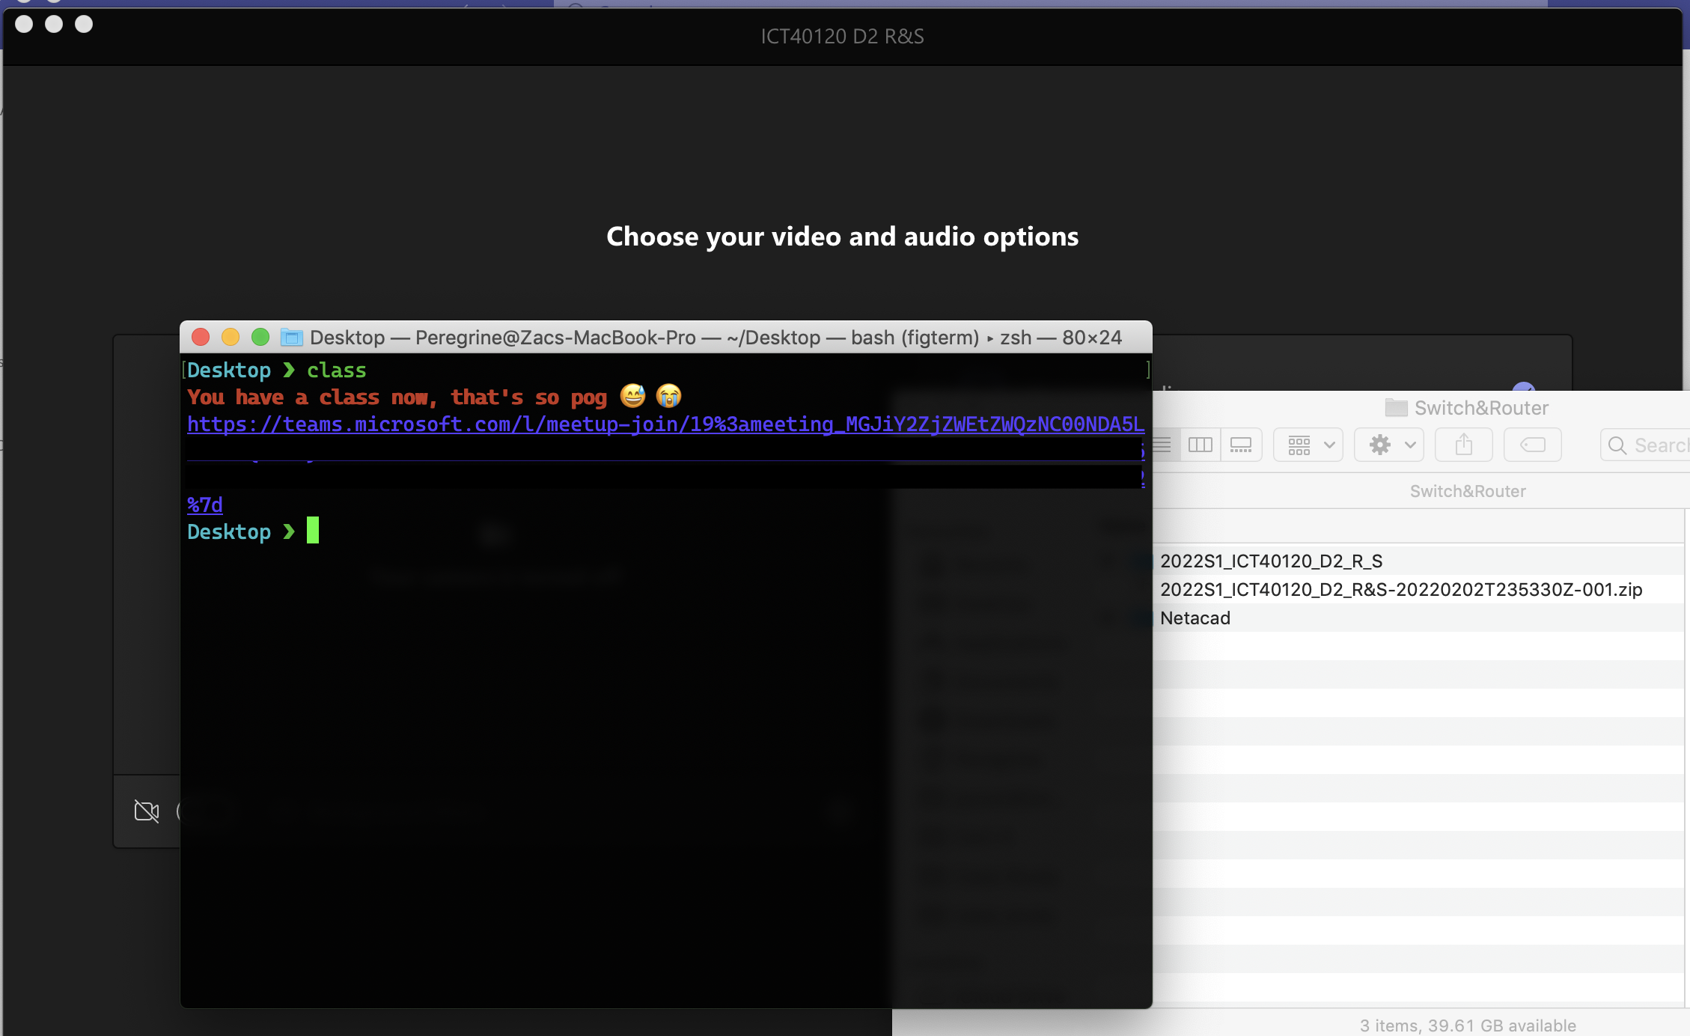
Task: Open the Finder group-by dropdown
Action: click(1308, 445)
